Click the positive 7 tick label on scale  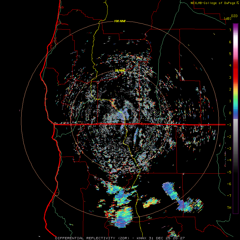click(230, 30)
